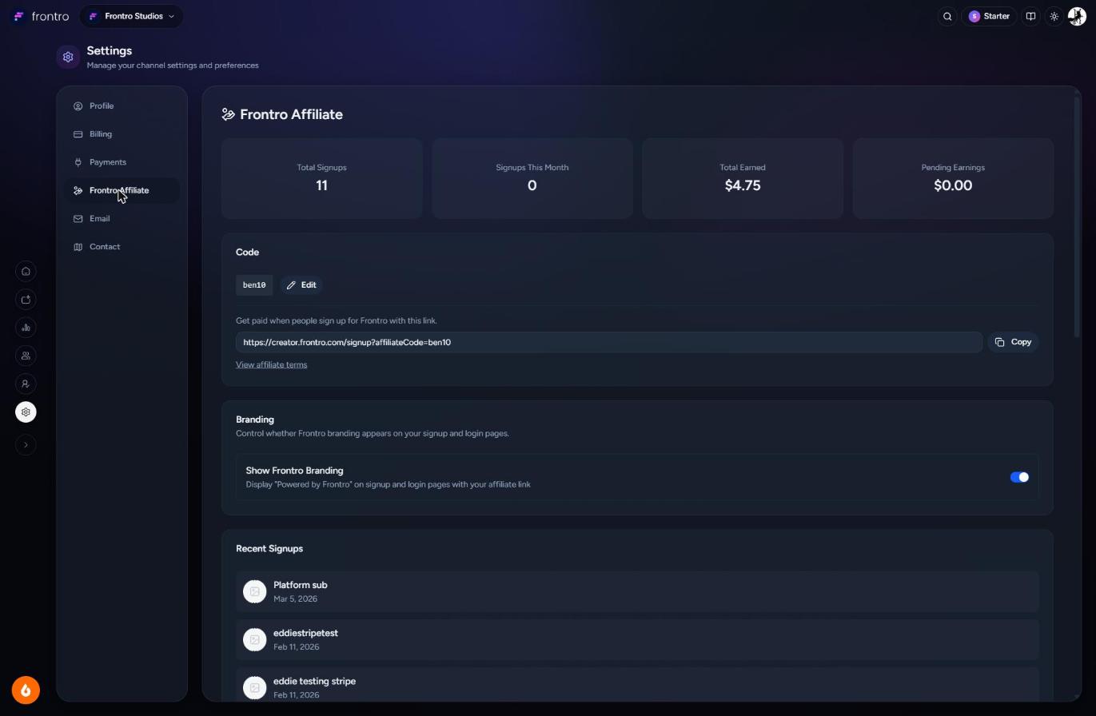
Task: Click the frontro logo in the header
Action: click(42, 16)
